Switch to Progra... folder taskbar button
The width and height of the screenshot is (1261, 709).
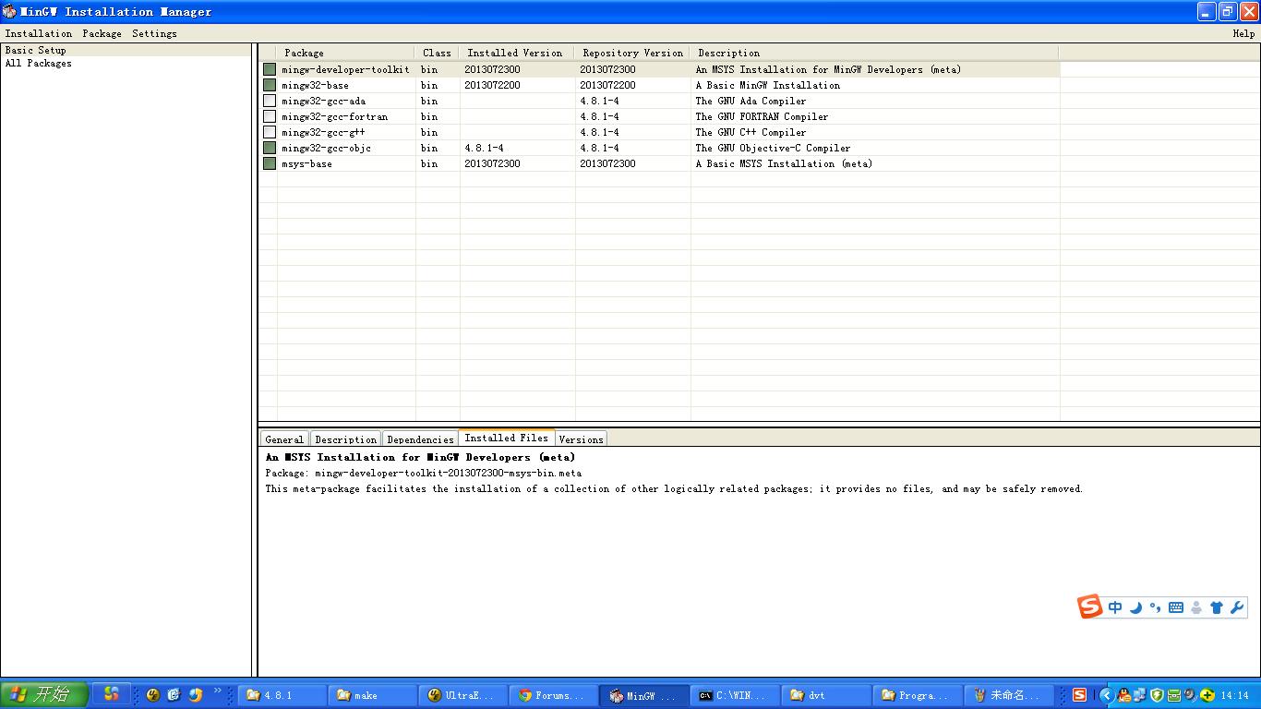(x=917, y=695)
